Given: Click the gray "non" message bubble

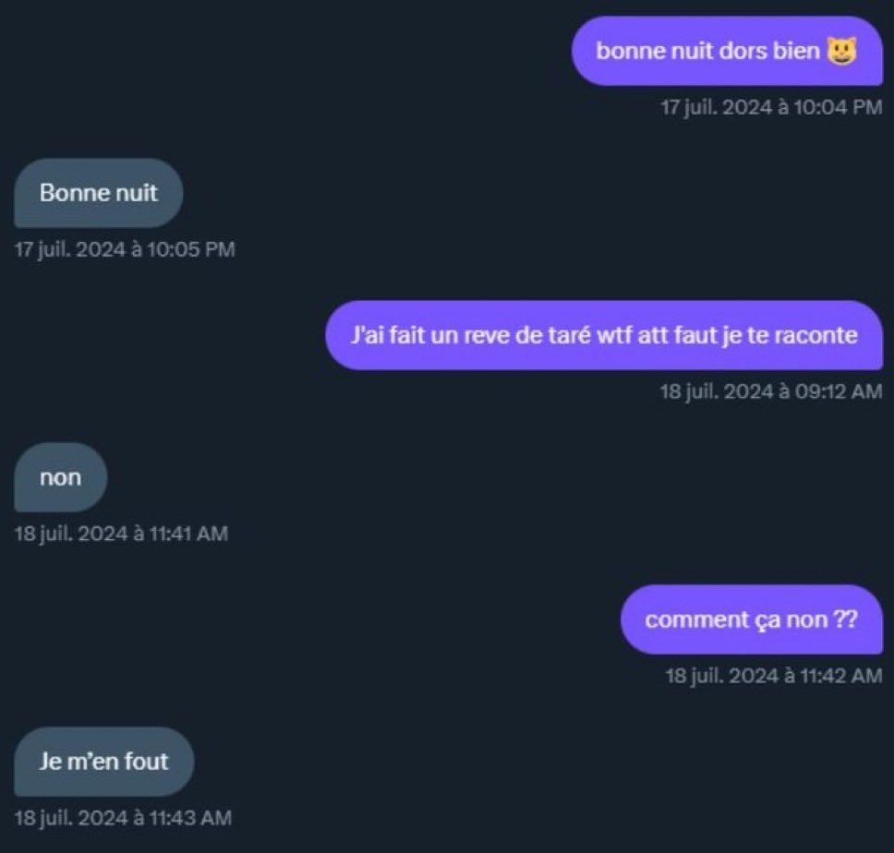Looking at the screenshot, I should tap(61, 477).
